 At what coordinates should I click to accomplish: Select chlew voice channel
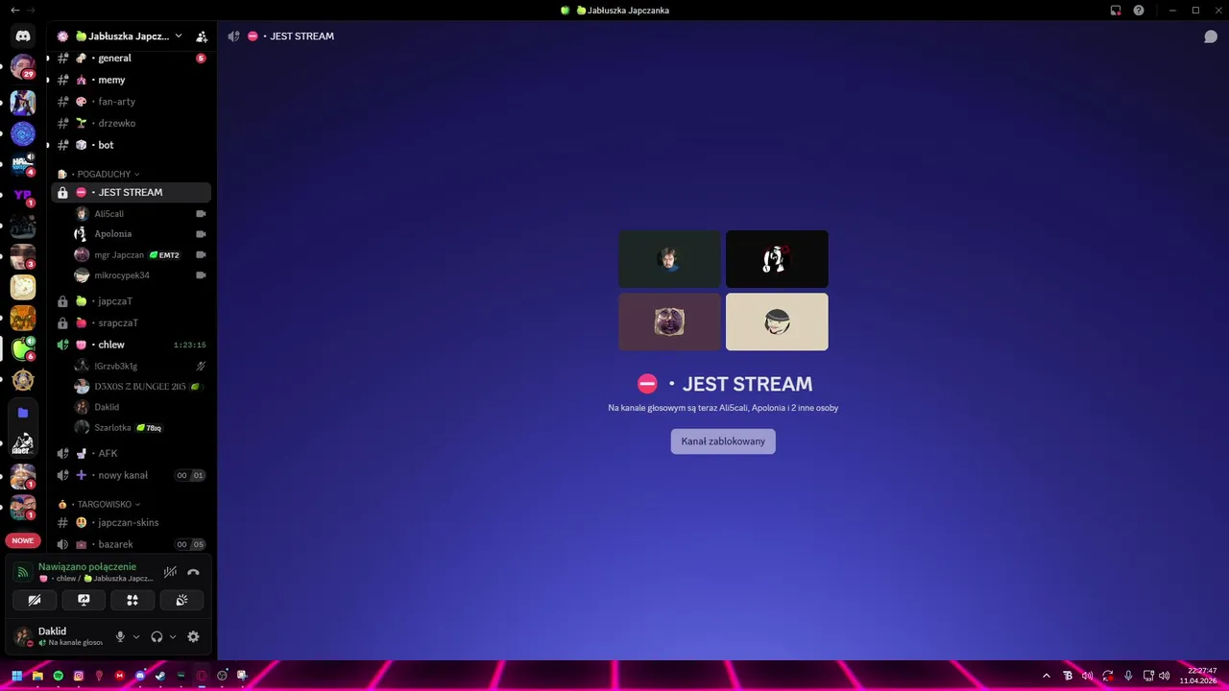[x=132, y=345]
